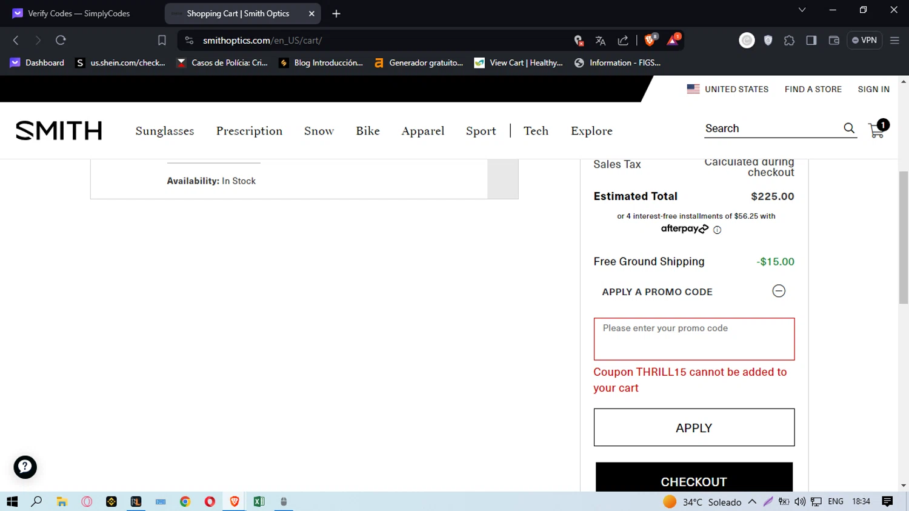This screenshot has width=909, height=511.
Task: Open the Dashboard bookmark
Action: pos(38,62)
